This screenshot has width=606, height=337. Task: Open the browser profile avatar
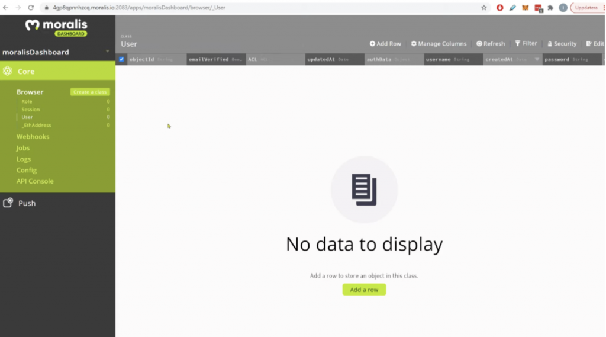pyautogui.click(x=563, y=7)
